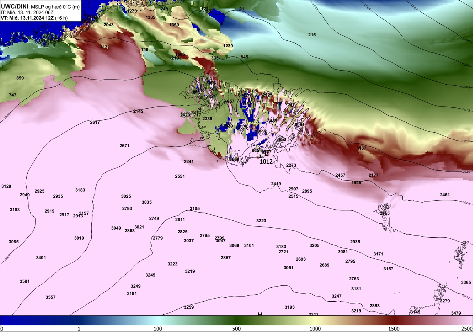473x332 pixels.
Task: Click the 845 height value
Action: 244,57
